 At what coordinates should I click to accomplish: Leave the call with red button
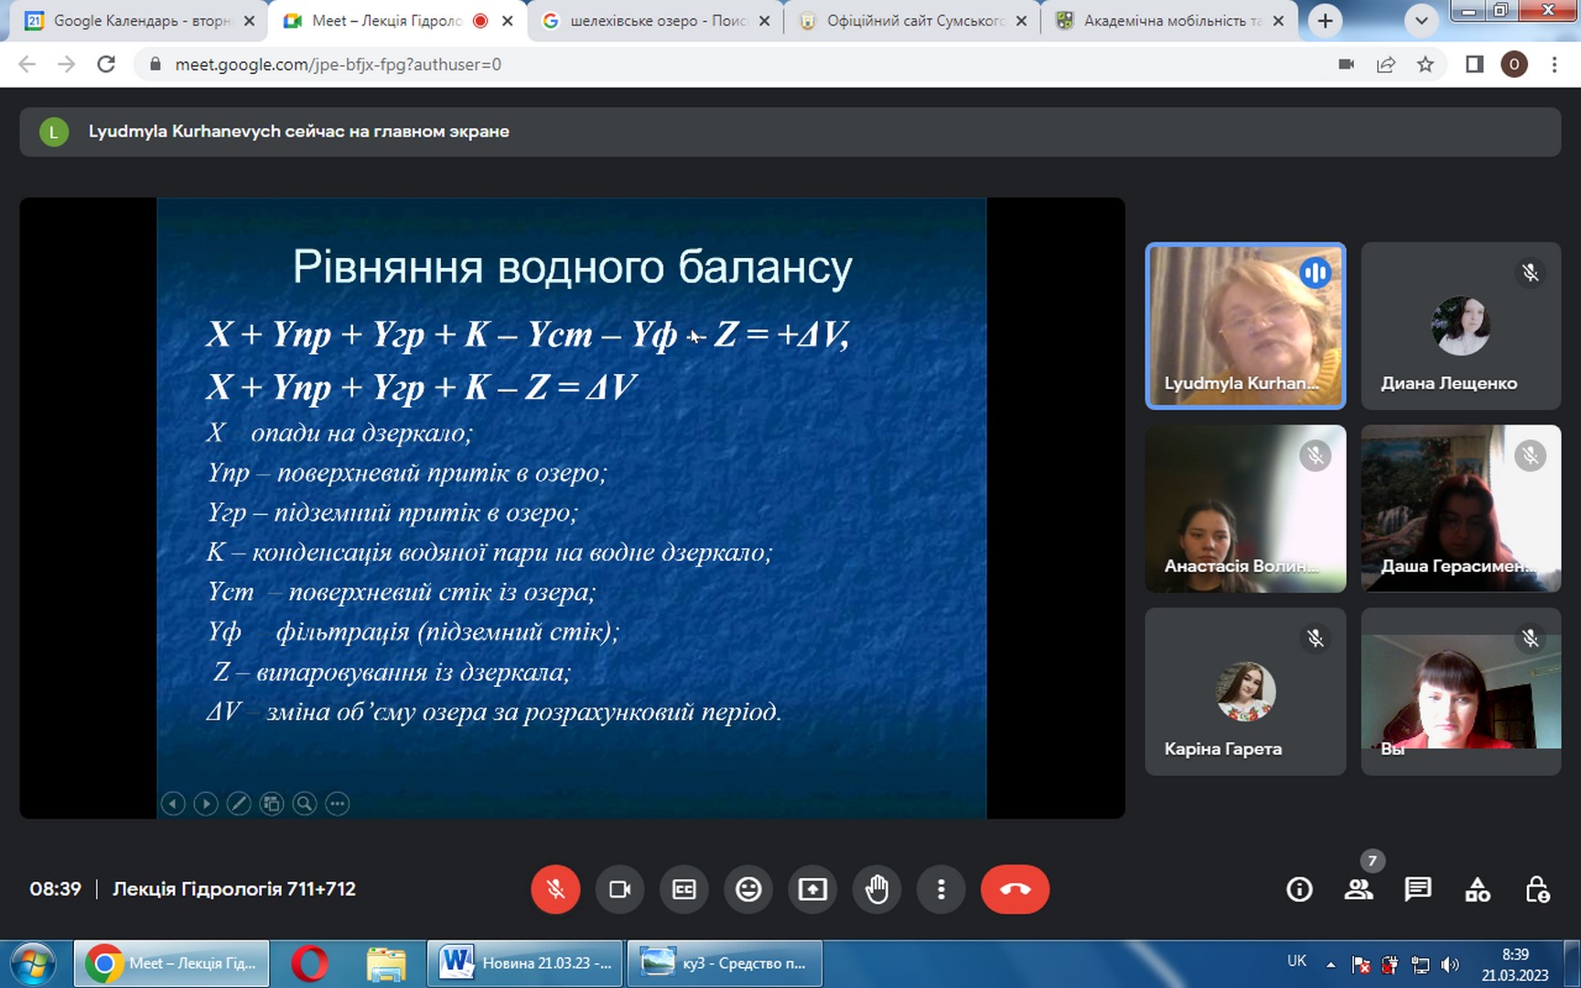[x=1015, y=889]
